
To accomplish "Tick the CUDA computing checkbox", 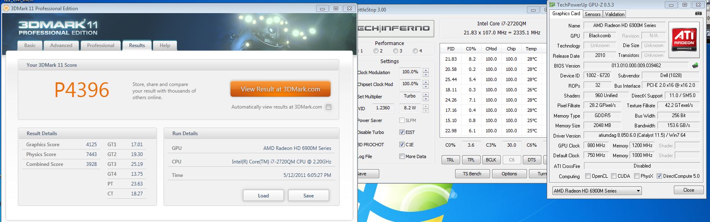I will (x=614, y=176).
